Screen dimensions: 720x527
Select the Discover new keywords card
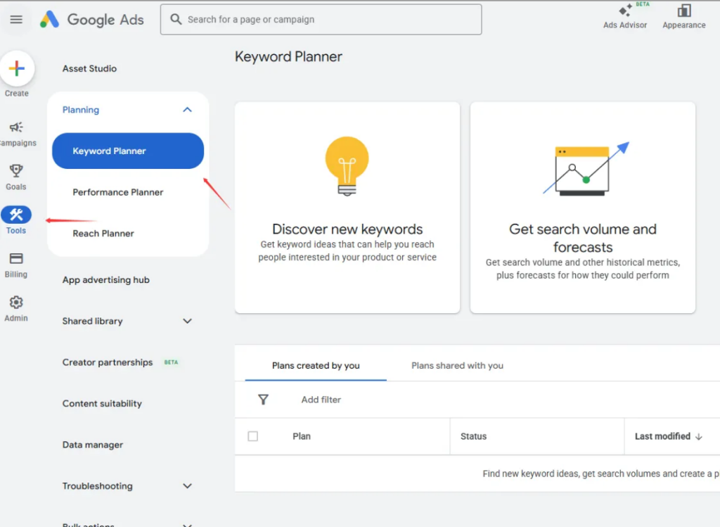(x=347, y=208)
